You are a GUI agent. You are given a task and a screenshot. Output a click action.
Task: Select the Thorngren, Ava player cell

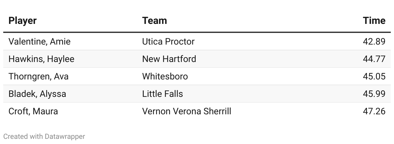tap(38, 77)
